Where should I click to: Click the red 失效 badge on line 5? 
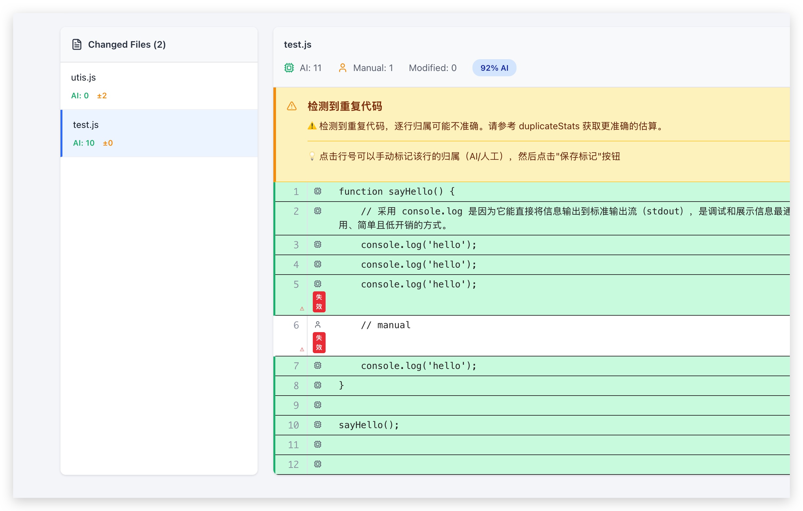pos(319,302)
